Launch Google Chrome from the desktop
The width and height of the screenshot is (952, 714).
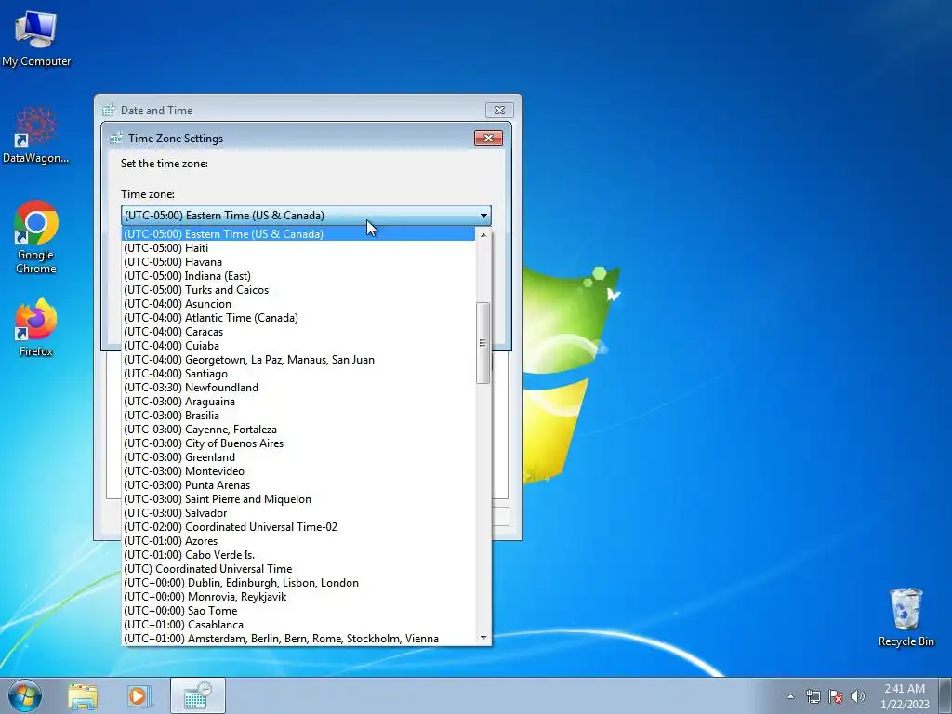(x=36, y=237)
